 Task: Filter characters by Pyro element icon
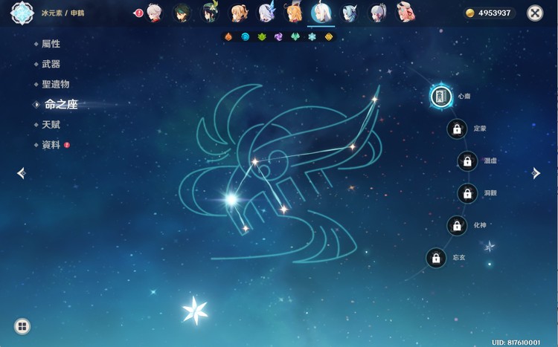[228, 36]
